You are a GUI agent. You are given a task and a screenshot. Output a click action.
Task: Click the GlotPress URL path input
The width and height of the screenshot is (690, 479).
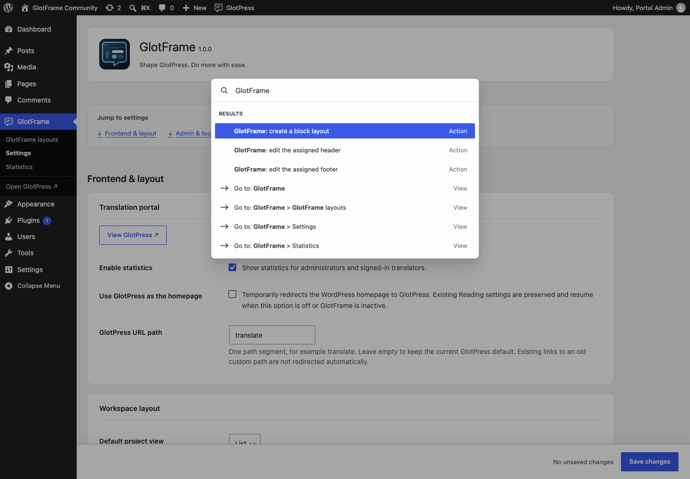(272, 335)
